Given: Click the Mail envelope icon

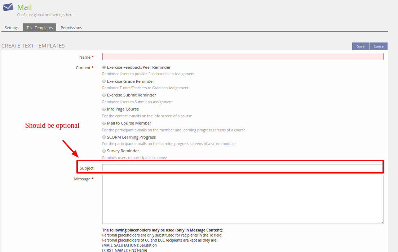Looking at the screenshot, I should [8, 7].
